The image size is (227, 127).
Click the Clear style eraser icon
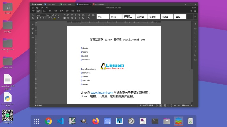(89, 15)
